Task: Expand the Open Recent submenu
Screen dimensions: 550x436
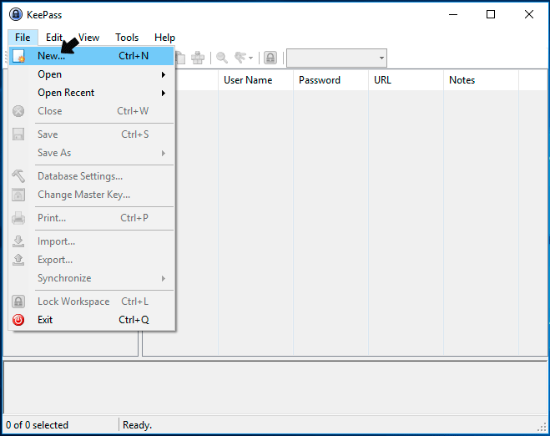Action: 92,93
